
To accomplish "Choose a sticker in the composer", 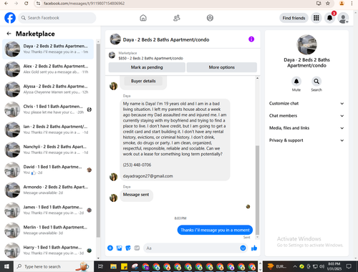I will tap(128, 248).
